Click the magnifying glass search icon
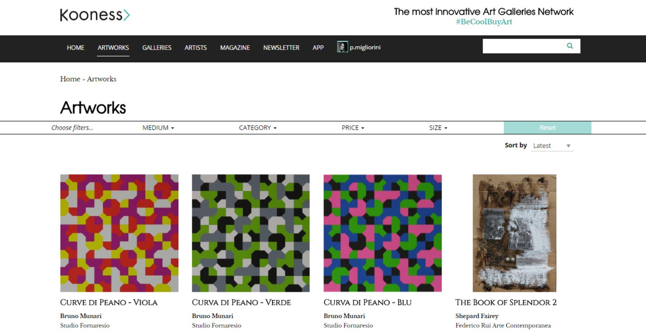 pos(570,46)
